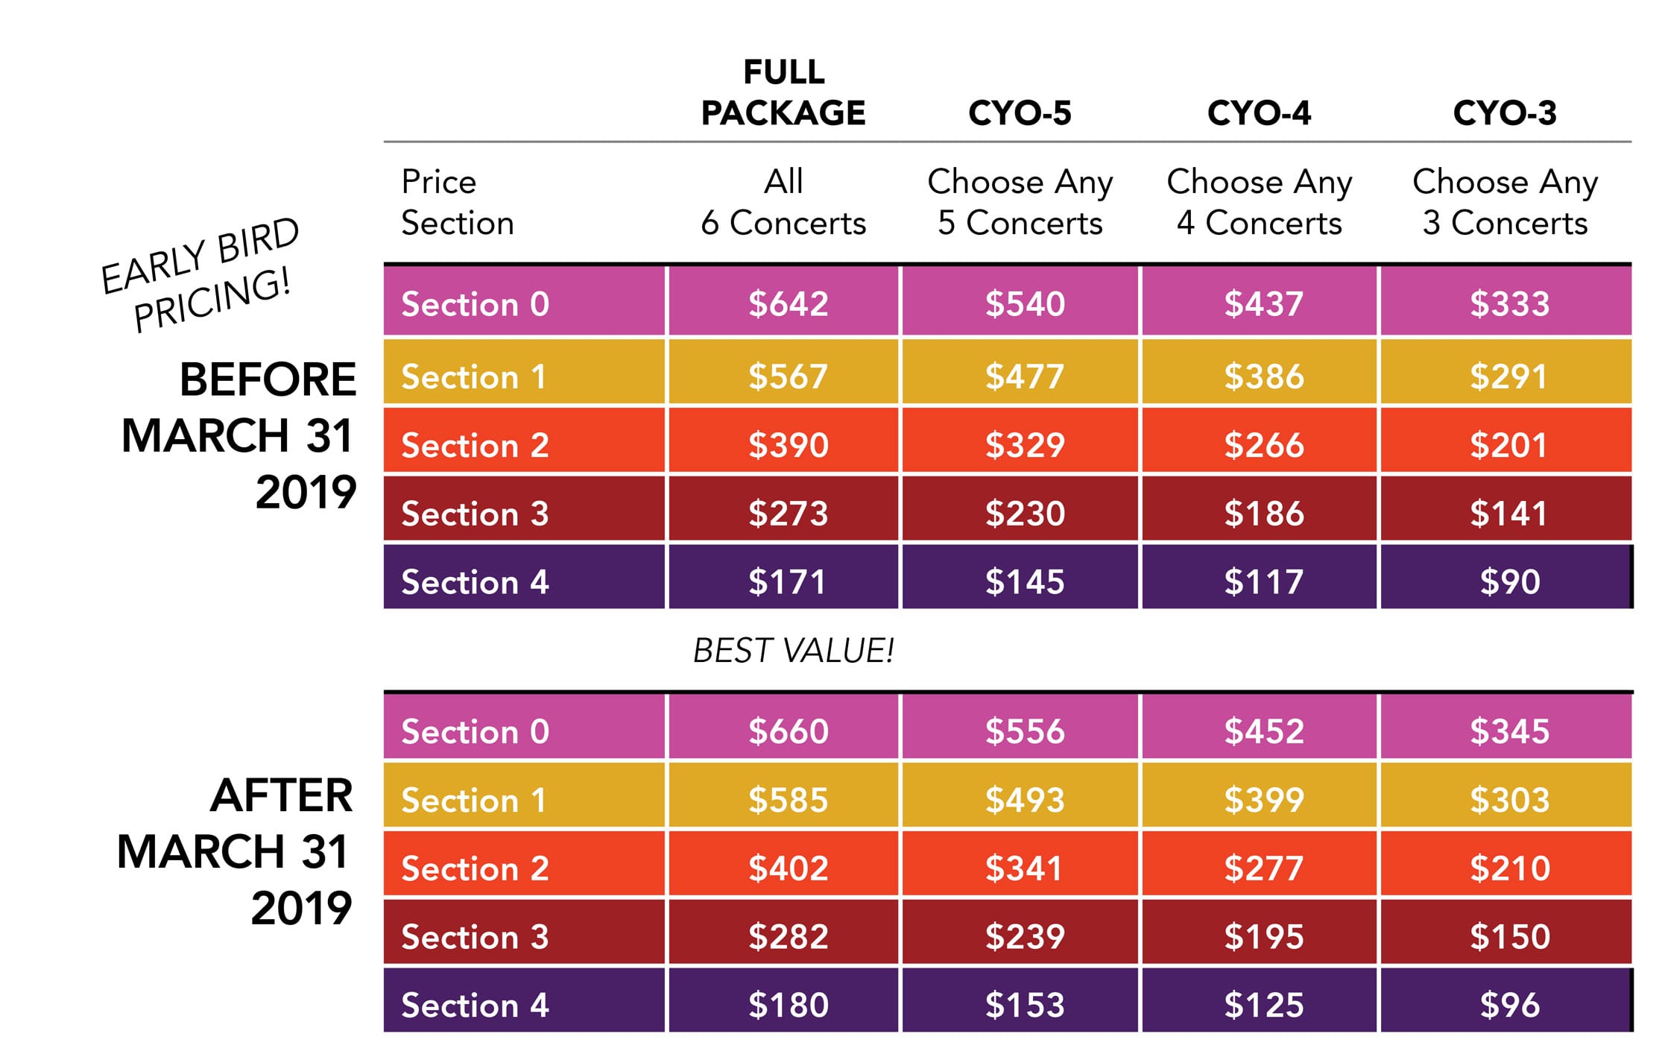
Task: Click the $266 Section 2 price cell
Action: [x=1263, y=444]
